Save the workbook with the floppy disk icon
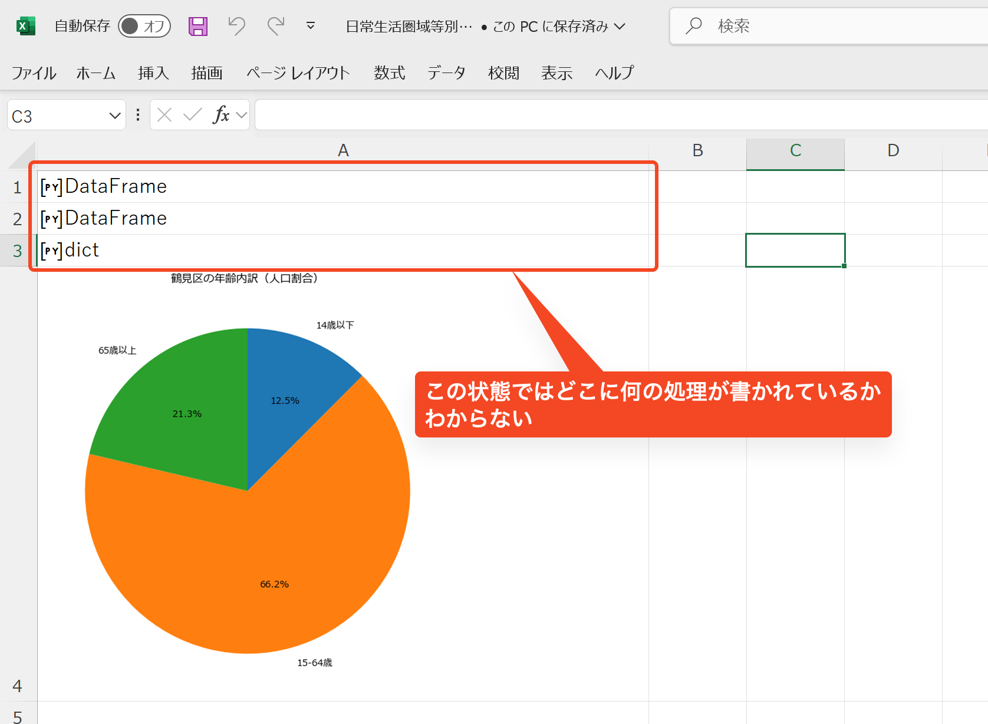 tap(198, 26)
